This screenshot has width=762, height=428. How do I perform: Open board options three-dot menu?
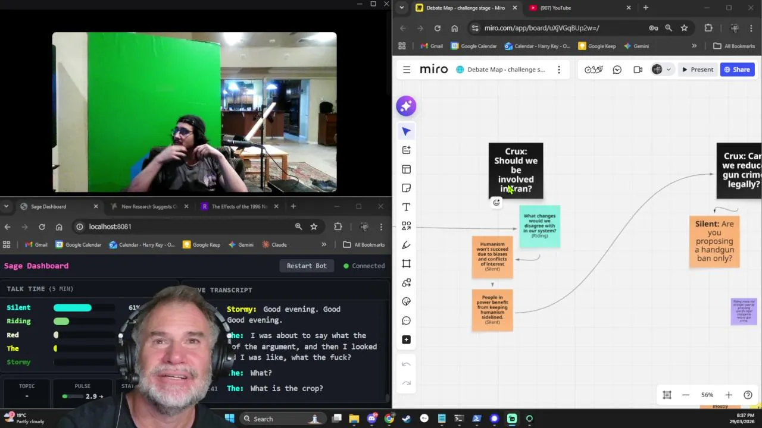pos(558,70)
